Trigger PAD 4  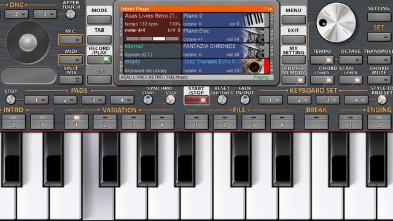(x=122, y=99)
